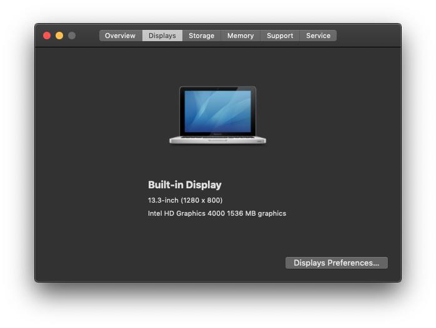The width and height of the screenshot is (436, 328).
Task: Select the Displays tab
Action: click(x=162, y=36)
